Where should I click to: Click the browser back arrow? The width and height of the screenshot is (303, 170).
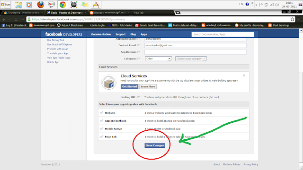point(4,19)
